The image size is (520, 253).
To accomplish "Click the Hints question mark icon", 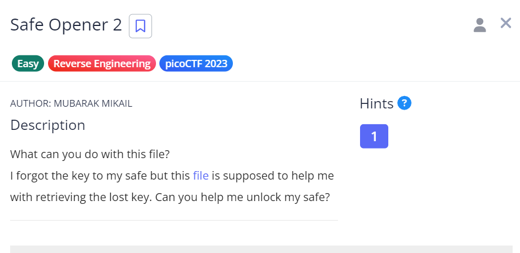I will [404, 103].
